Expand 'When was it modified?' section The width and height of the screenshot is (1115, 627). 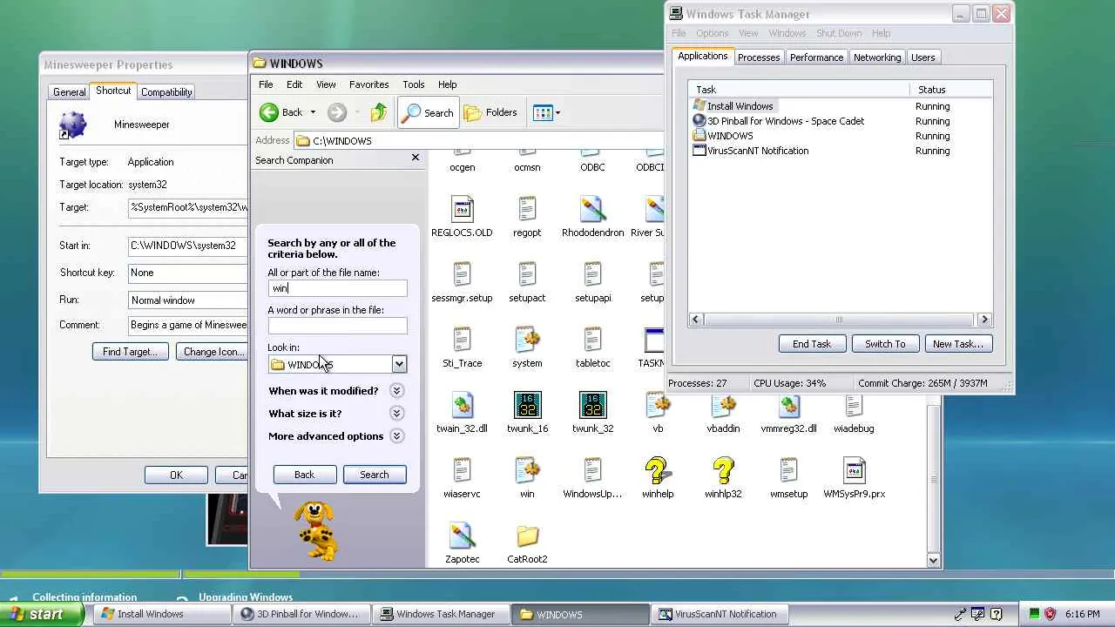tap(396, 391)
